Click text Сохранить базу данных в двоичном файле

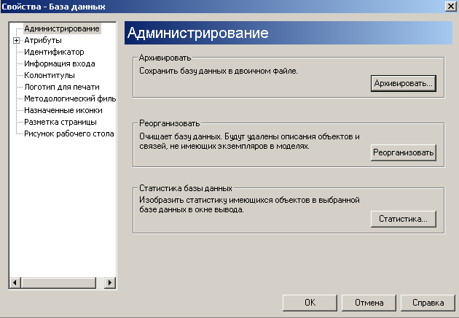coord(218,71)
